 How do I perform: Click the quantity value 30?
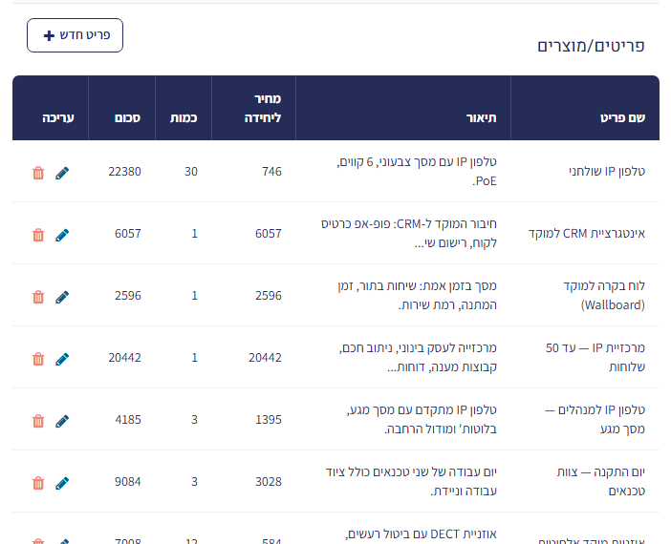coord(191,172)
